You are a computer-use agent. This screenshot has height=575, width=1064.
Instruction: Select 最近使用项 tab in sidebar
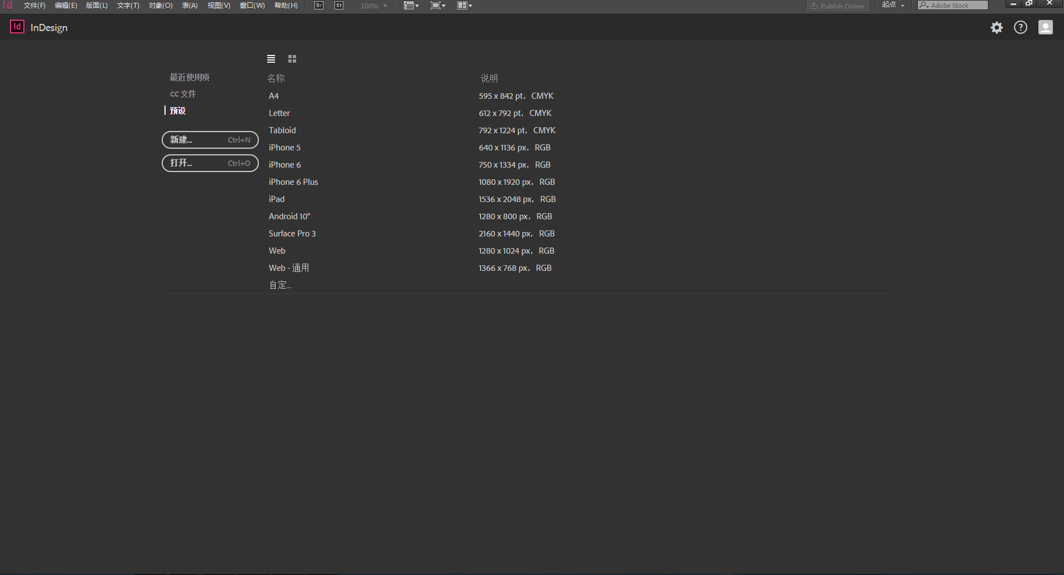[x=189, y=77]
